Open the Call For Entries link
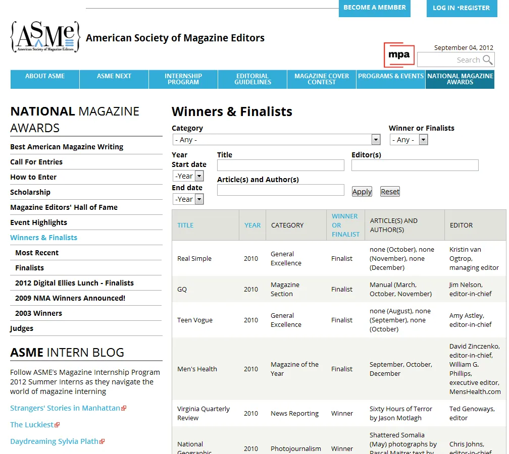Screen dimensions: 509x454 pyautogui.click(x=36, y=162)
